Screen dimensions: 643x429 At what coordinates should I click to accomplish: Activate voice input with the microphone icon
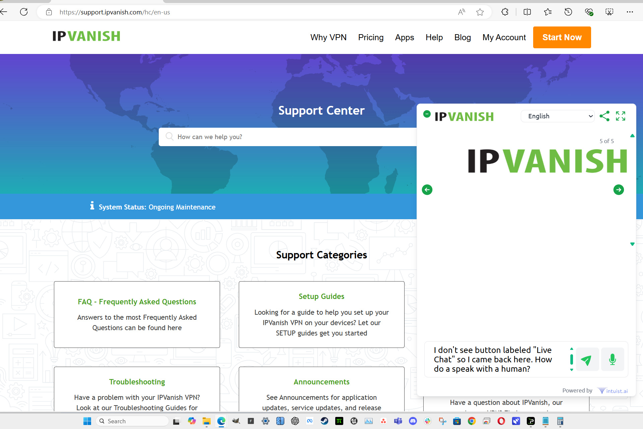[x=613, y=359]
